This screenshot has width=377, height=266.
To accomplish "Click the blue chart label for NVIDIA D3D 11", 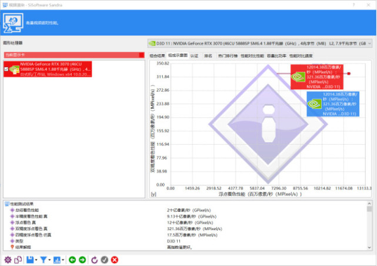I will coord(333,104).
